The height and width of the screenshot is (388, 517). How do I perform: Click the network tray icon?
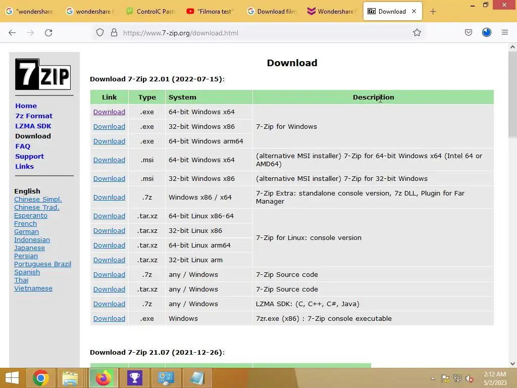(457, 379)
